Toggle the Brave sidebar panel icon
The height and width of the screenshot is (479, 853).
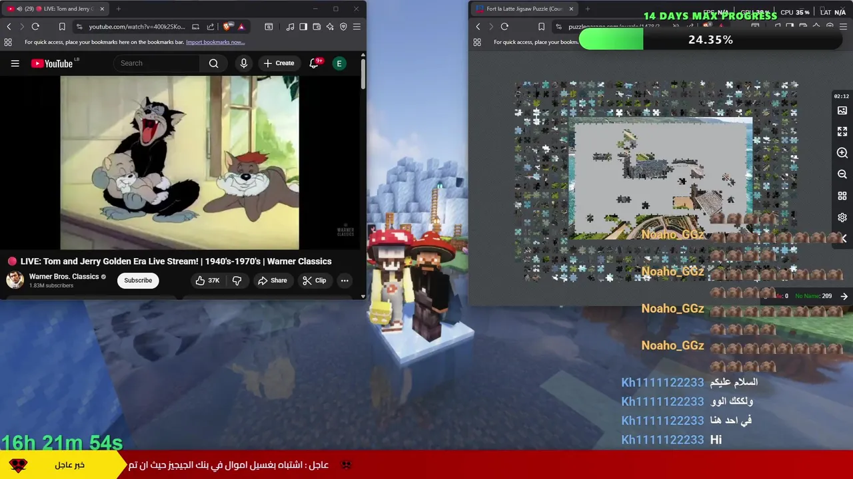click(x=303, y=27)
